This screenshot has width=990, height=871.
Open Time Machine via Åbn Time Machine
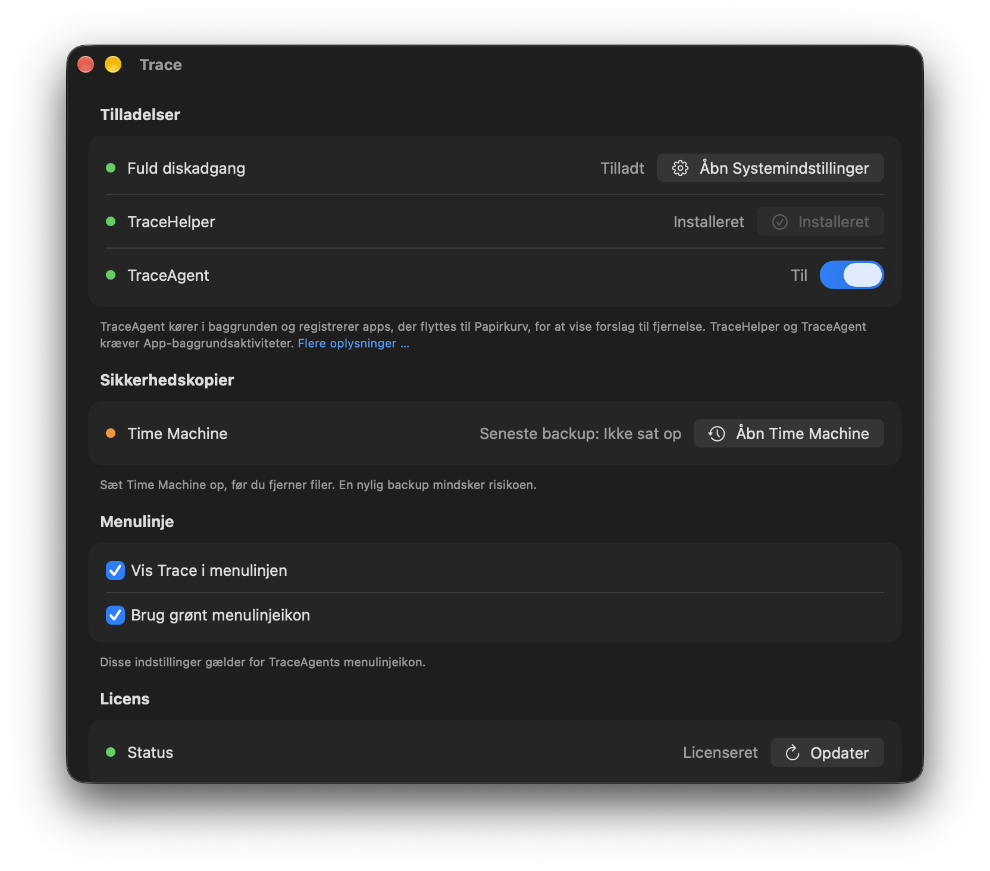point(788,433)
